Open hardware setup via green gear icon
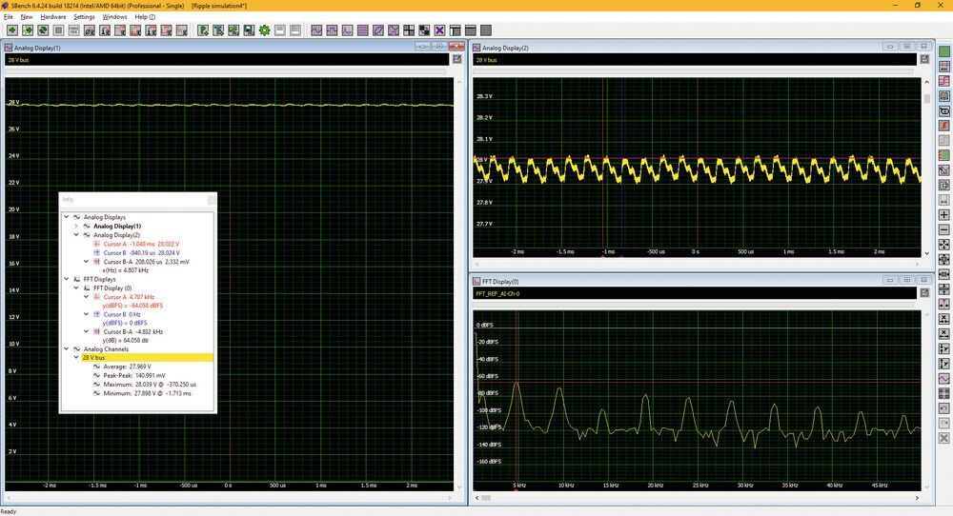Image resolution: width=953 pixels, height=516 pixels. pos(264,30)
